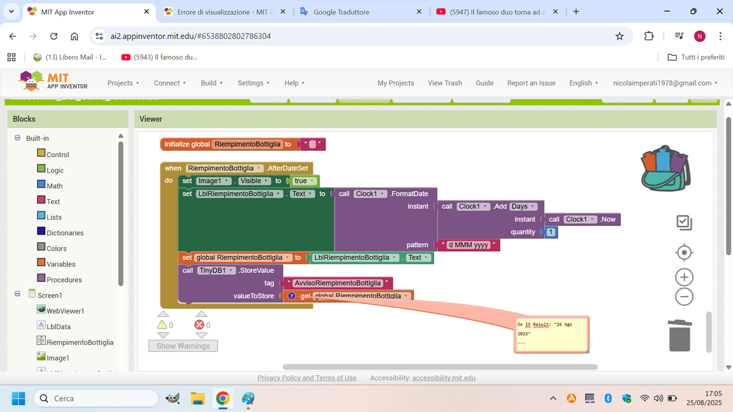Zoom in with the plus icon

[x=684, y=278]
